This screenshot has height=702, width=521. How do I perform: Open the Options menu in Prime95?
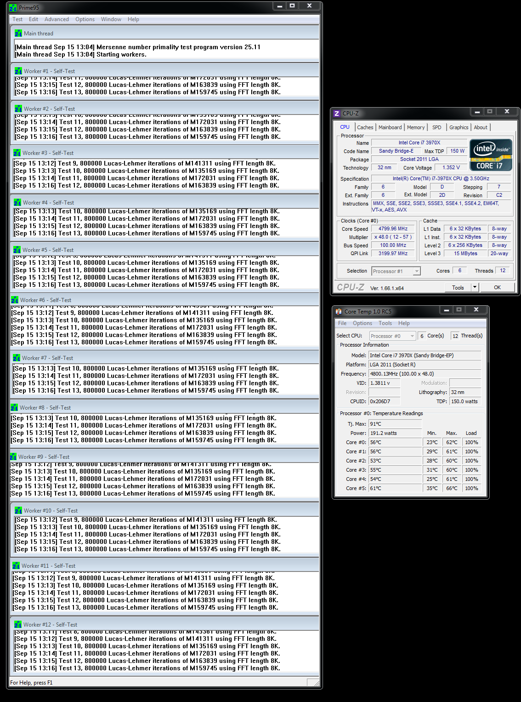85,19
